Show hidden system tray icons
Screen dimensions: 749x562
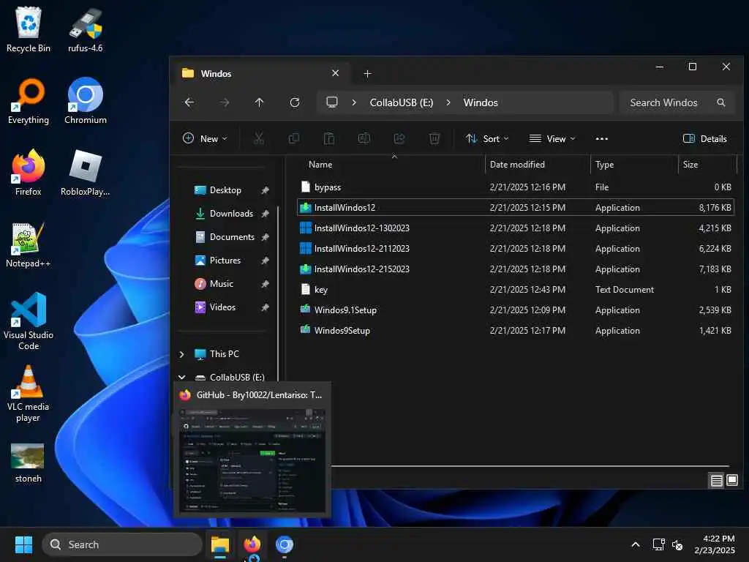636,544
